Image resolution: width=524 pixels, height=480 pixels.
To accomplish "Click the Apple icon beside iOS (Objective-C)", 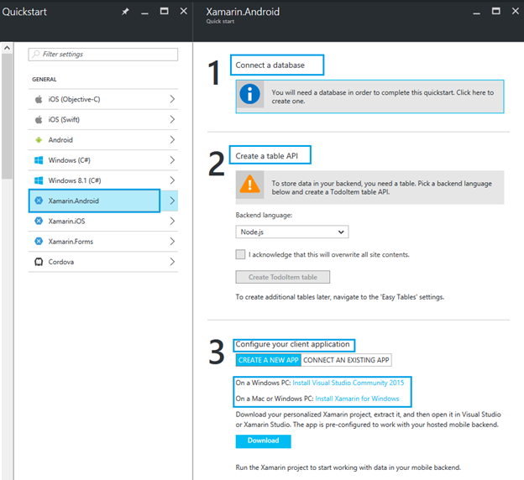I will [39, 99].
